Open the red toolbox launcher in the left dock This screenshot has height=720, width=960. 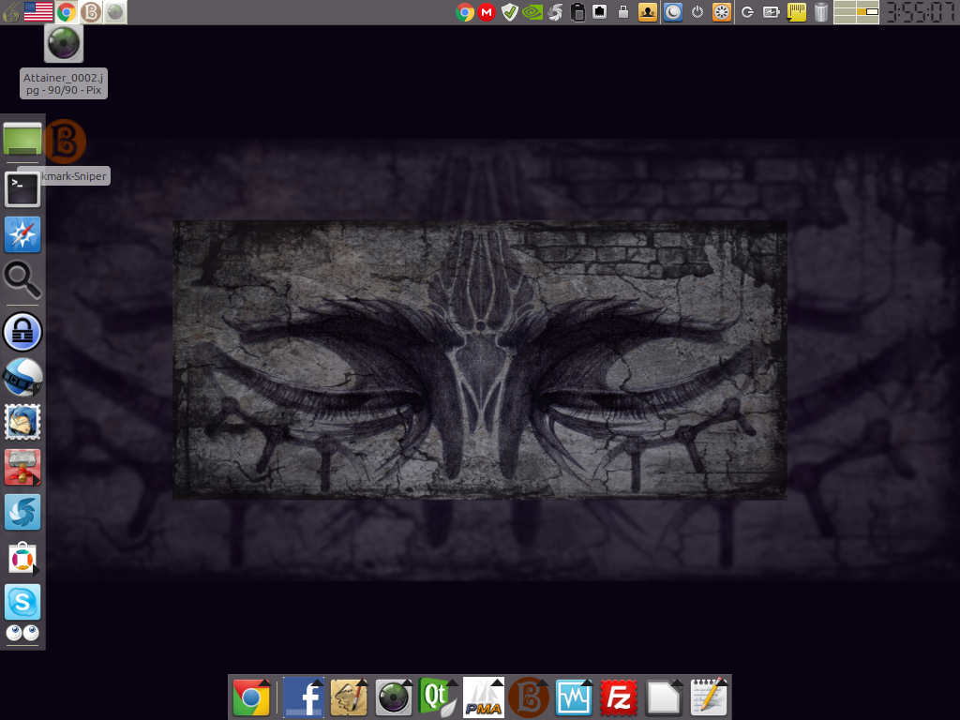click(22, 467)
